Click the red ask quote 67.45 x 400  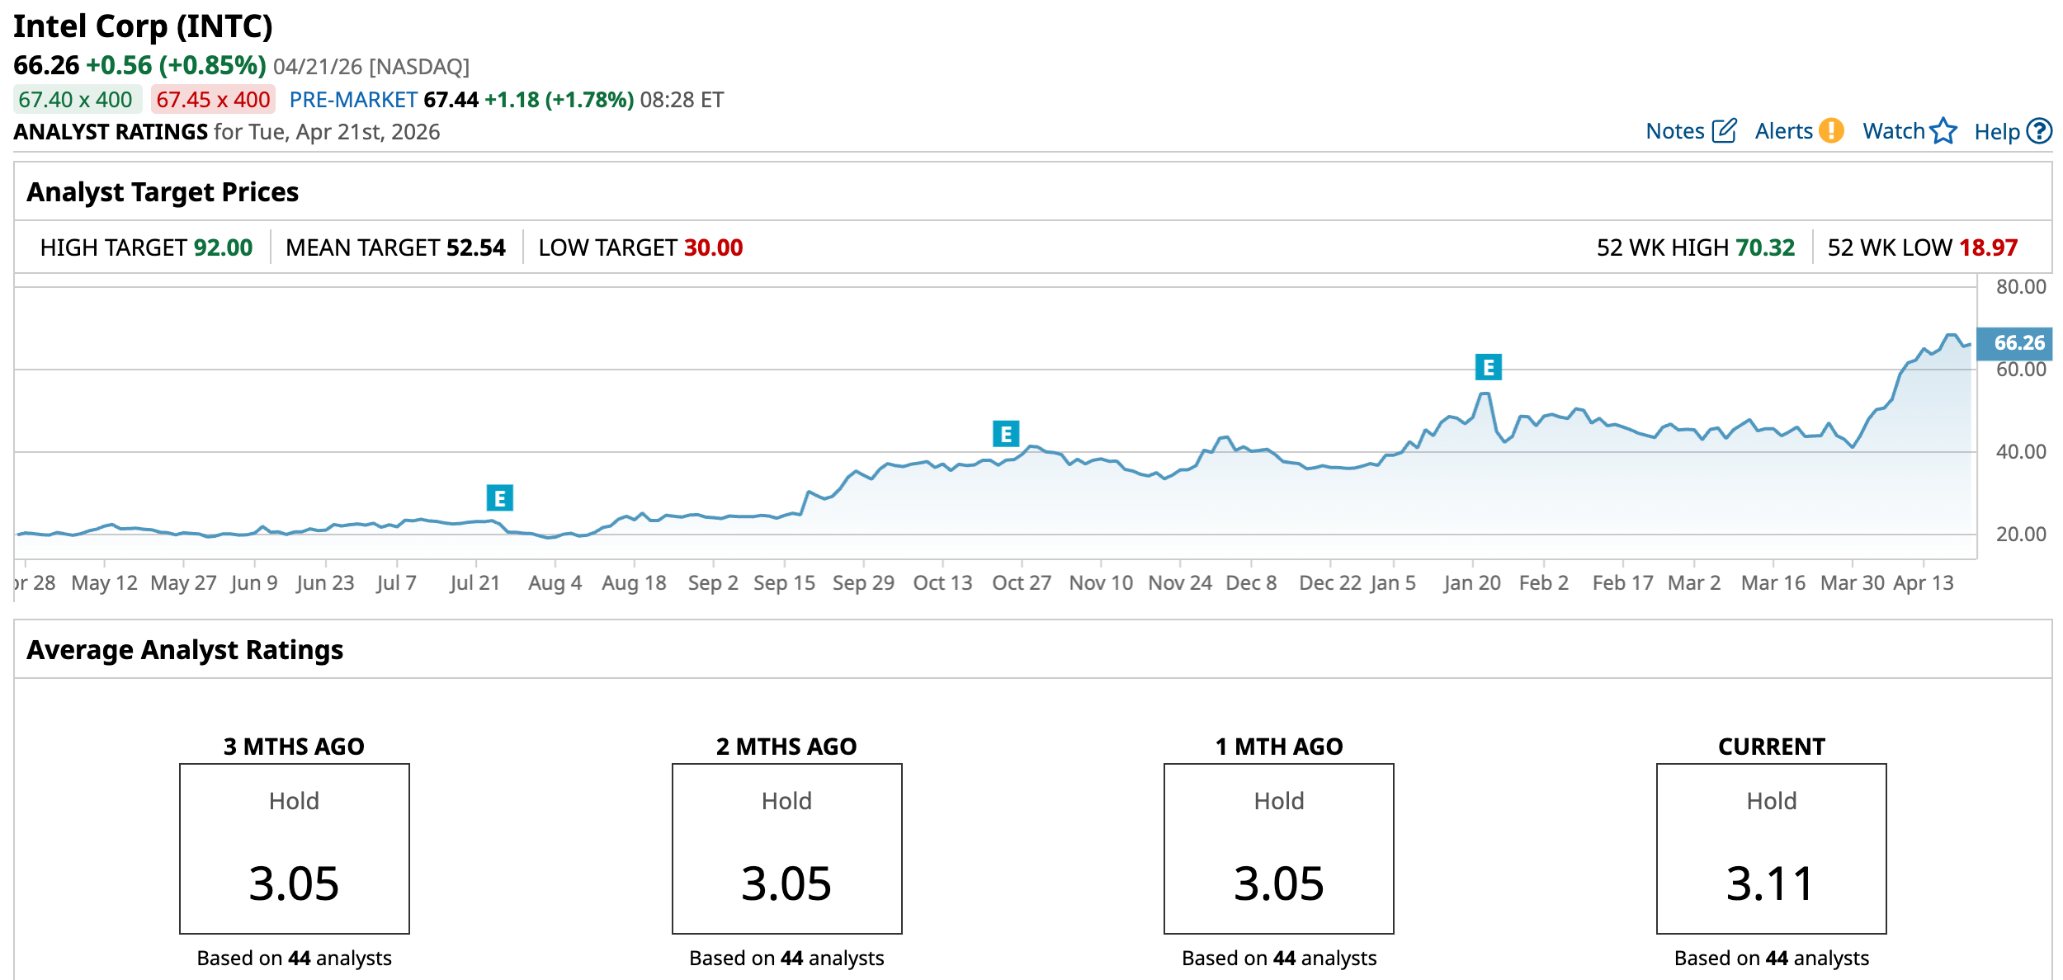point(213,100)
